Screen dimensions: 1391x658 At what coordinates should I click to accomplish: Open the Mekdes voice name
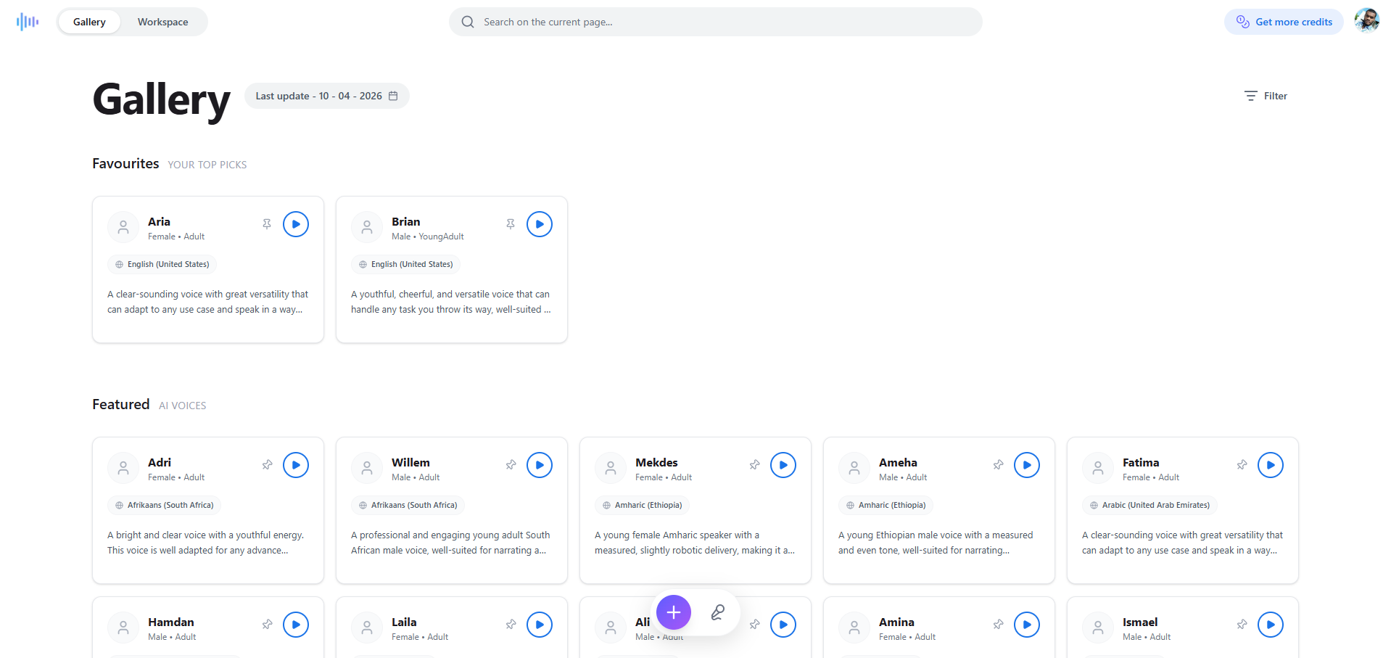coord(656,462)
